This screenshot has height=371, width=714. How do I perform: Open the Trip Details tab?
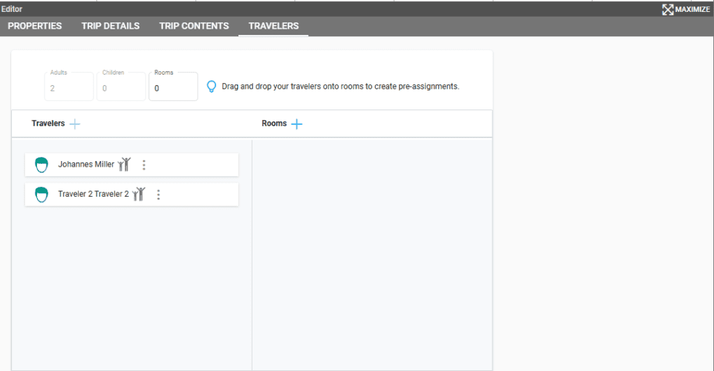[x=110, y=26]
